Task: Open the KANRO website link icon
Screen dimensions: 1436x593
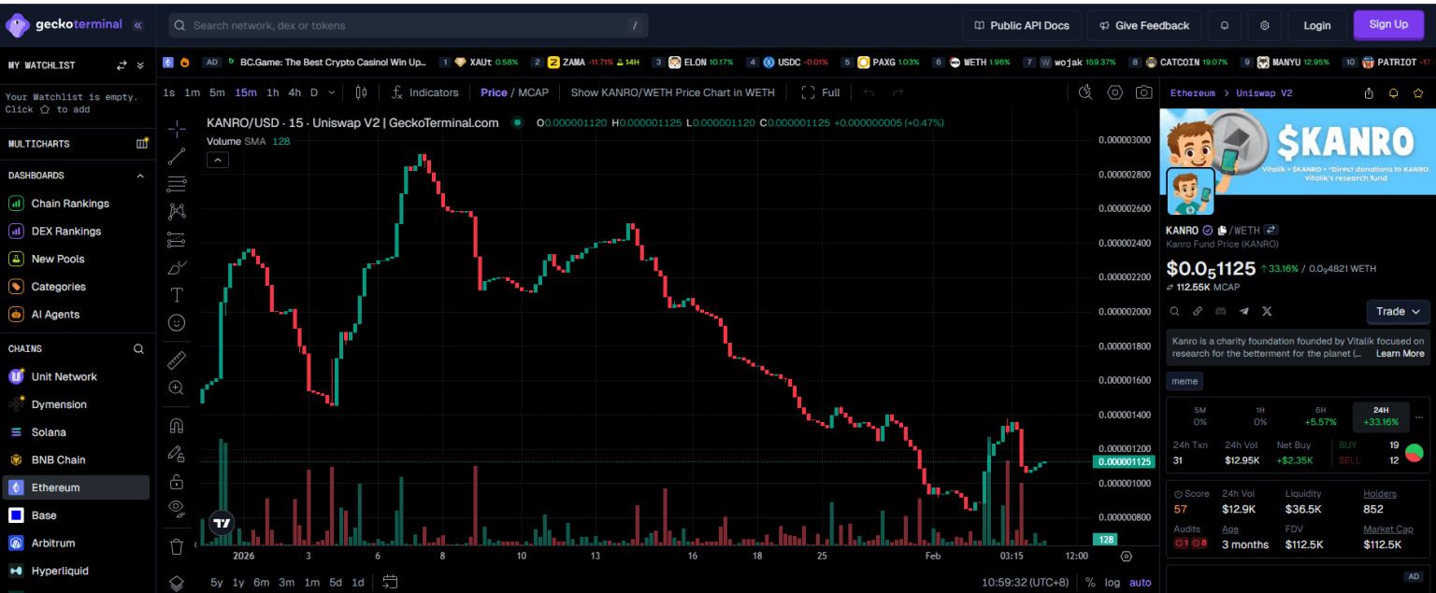Action: click(1198, 311)
